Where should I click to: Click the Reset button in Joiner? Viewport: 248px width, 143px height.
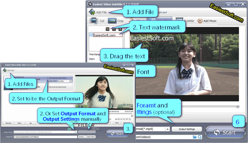click(117, 123)
